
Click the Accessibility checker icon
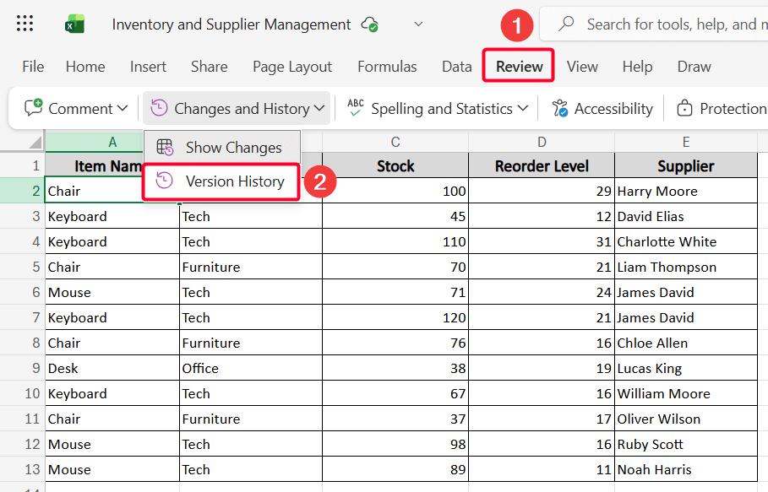[x=559, y=108]
